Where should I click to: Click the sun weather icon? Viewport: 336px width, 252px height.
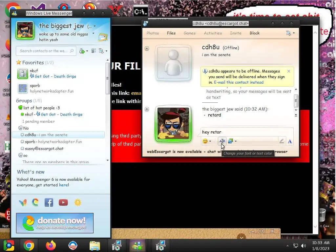(77, 202)
